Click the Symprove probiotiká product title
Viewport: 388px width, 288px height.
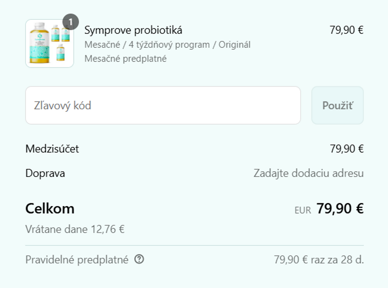click(134, 30)
